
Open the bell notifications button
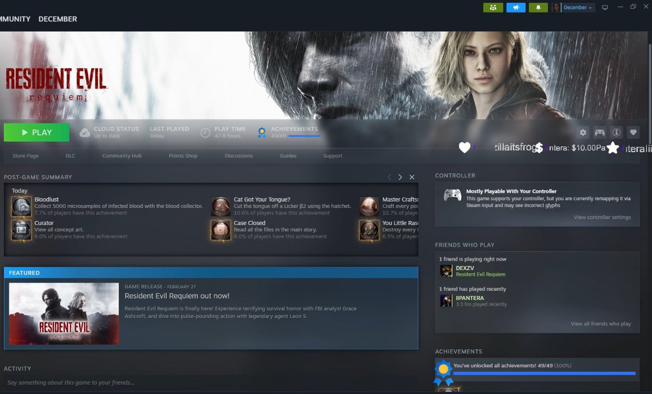(x=538, y=8)
